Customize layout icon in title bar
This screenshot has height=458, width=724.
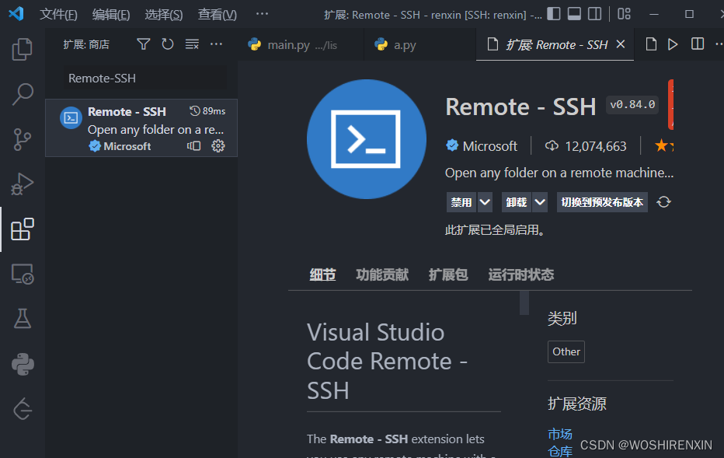pyautogui.click(x=624, y=14)
